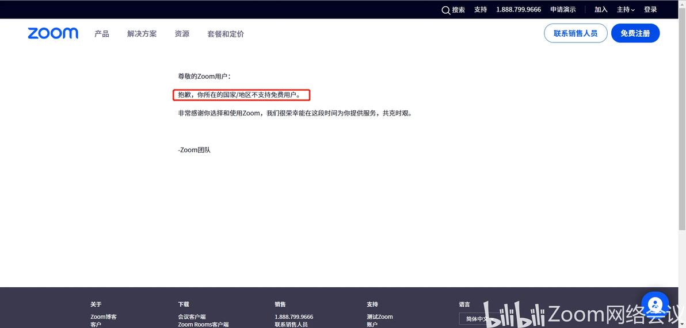Viewport: 686px width, 328px height.
Task: Open the Zoom logo homepage
Action: point(53,33)
